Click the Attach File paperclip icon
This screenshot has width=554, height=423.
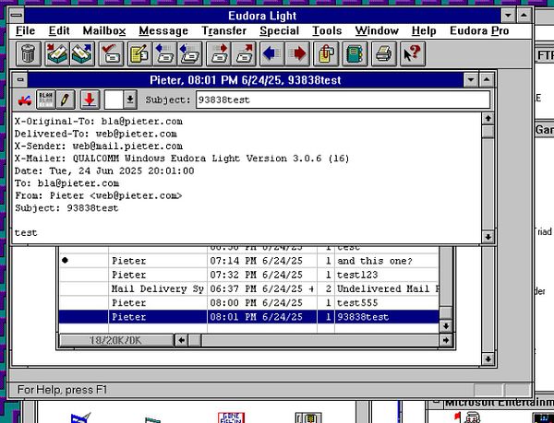pos(326,54)
